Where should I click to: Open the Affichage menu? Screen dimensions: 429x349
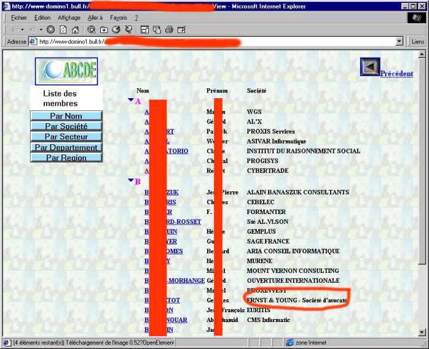[69, 18]
